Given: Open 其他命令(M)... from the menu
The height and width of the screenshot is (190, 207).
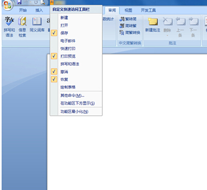Looking at the screenshot, I should tap(76, 95).
